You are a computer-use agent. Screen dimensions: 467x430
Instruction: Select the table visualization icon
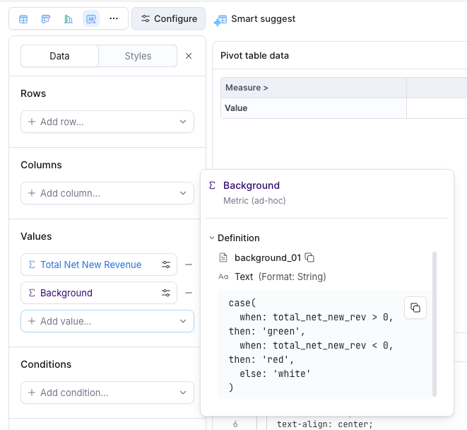pos(23,19)
